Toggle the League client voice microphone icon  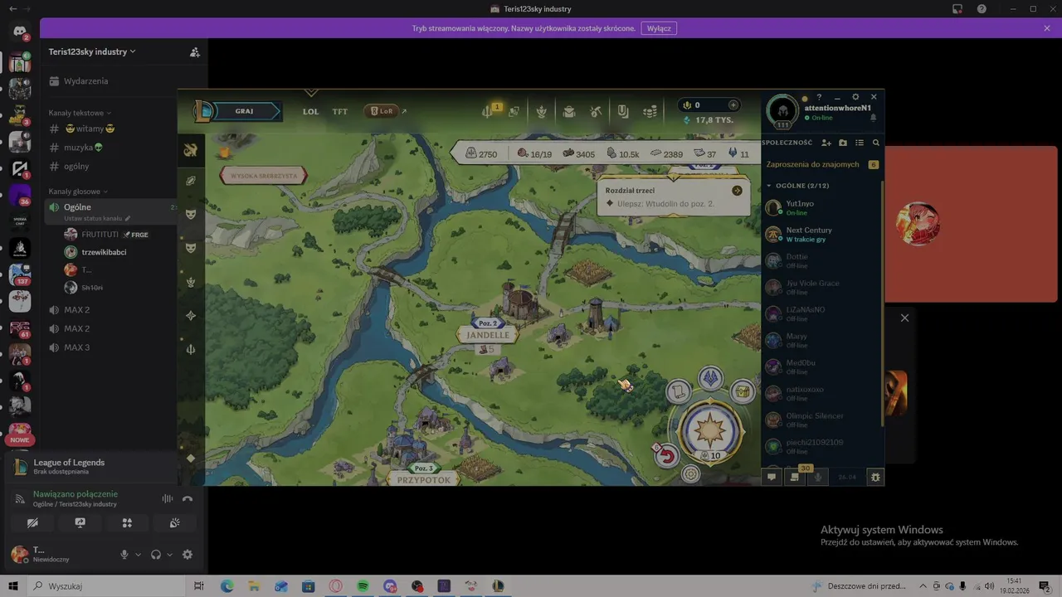pyautogui.click(x=819, y=477)
